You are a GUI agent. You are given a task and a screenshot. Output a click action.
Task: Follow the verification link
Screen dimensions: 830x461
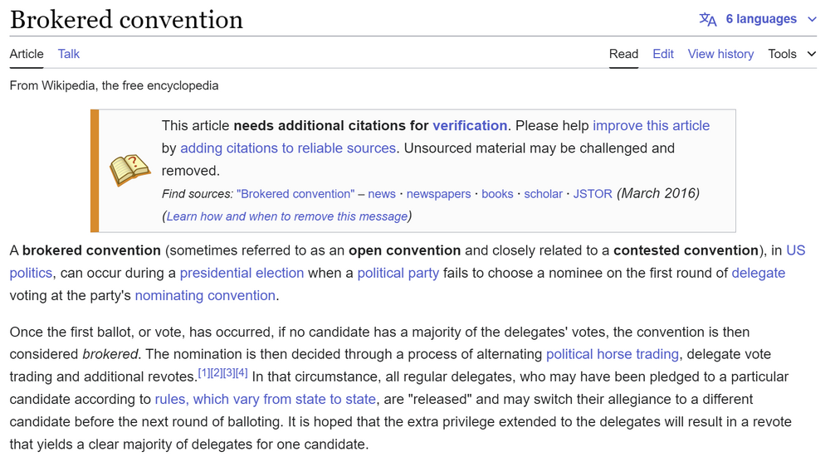tap(470, 126)
